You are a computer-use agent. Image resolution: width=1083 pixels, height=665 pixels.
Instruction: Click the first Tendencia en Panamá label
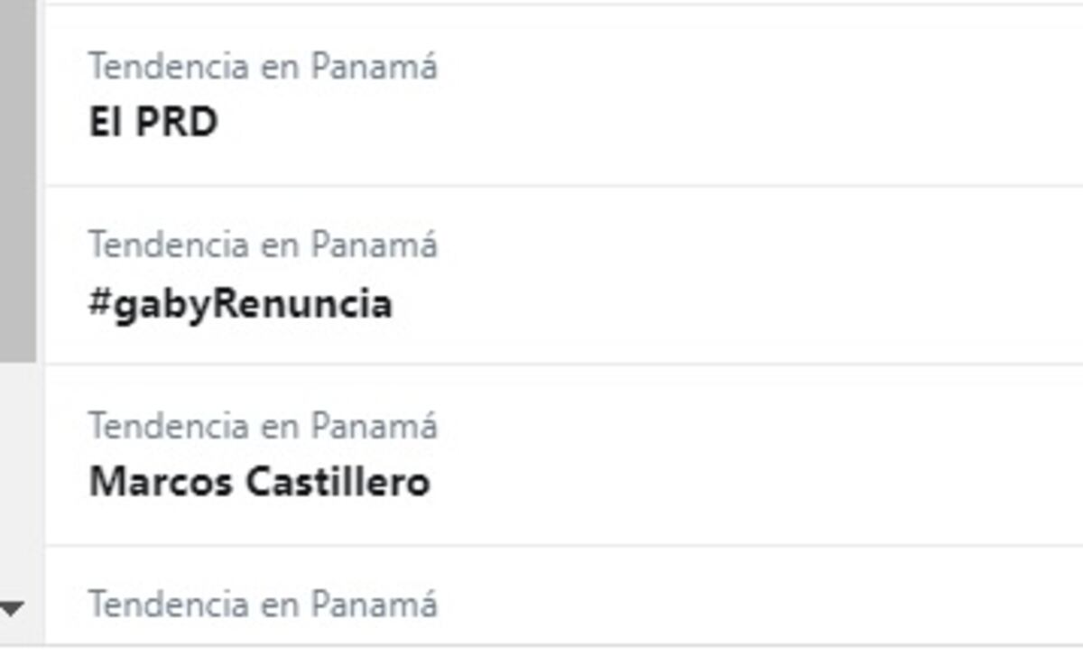[263, 64]
